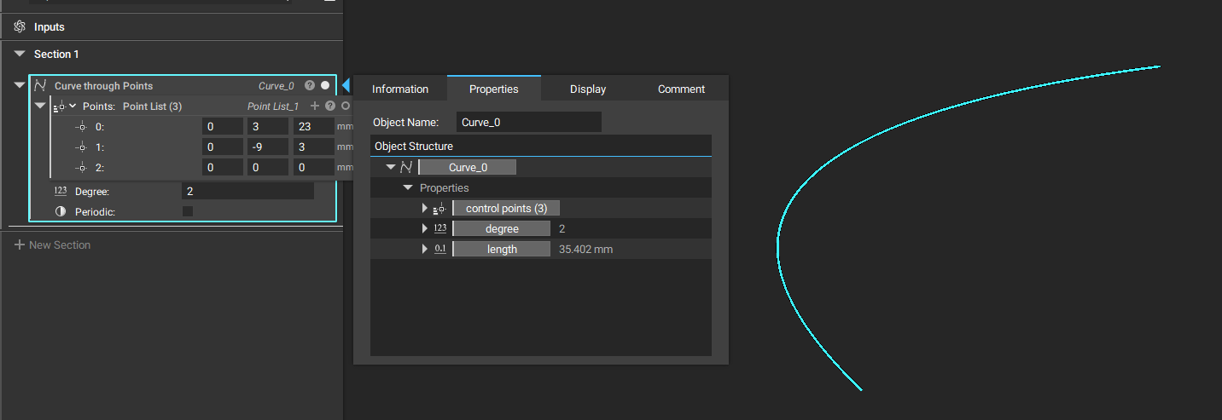Click the Inputs gear icon
The width and height of the screenshot is (1222, 420).
20,27
